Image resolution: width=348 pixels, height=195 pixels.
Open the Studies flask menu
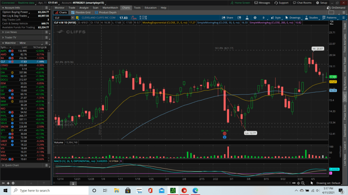(311, 18)
